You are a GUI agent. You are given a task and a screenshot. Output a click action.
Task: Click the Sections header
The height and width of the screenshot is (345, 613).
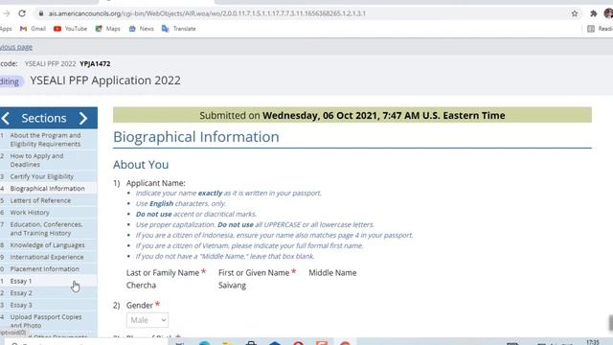tap(44, 118)
